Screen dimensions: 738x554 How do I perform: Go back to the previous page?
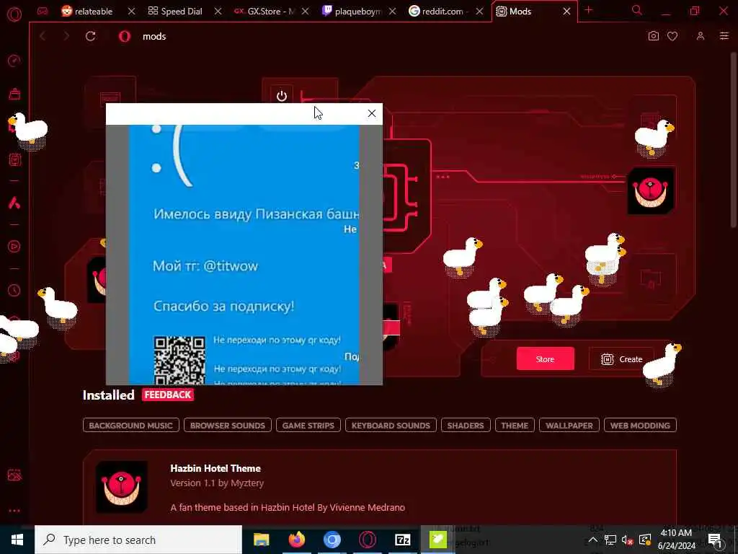pyautogui.click(x=43, y=36)
